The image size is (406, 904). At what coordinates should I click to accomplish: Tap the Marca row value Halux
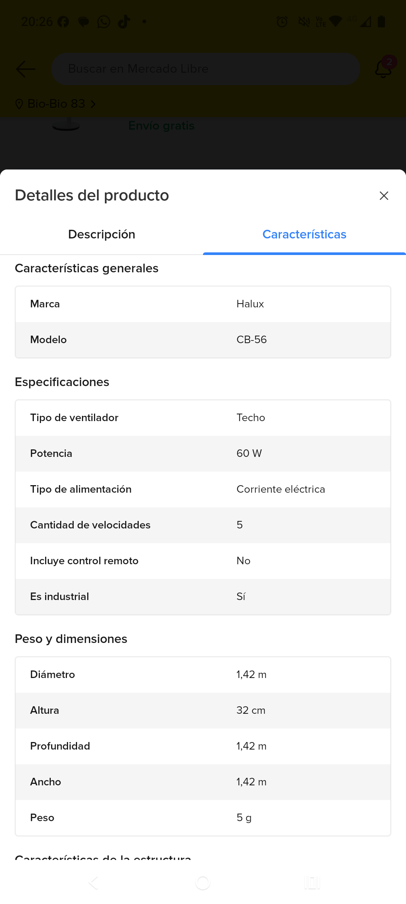point(250,304)
